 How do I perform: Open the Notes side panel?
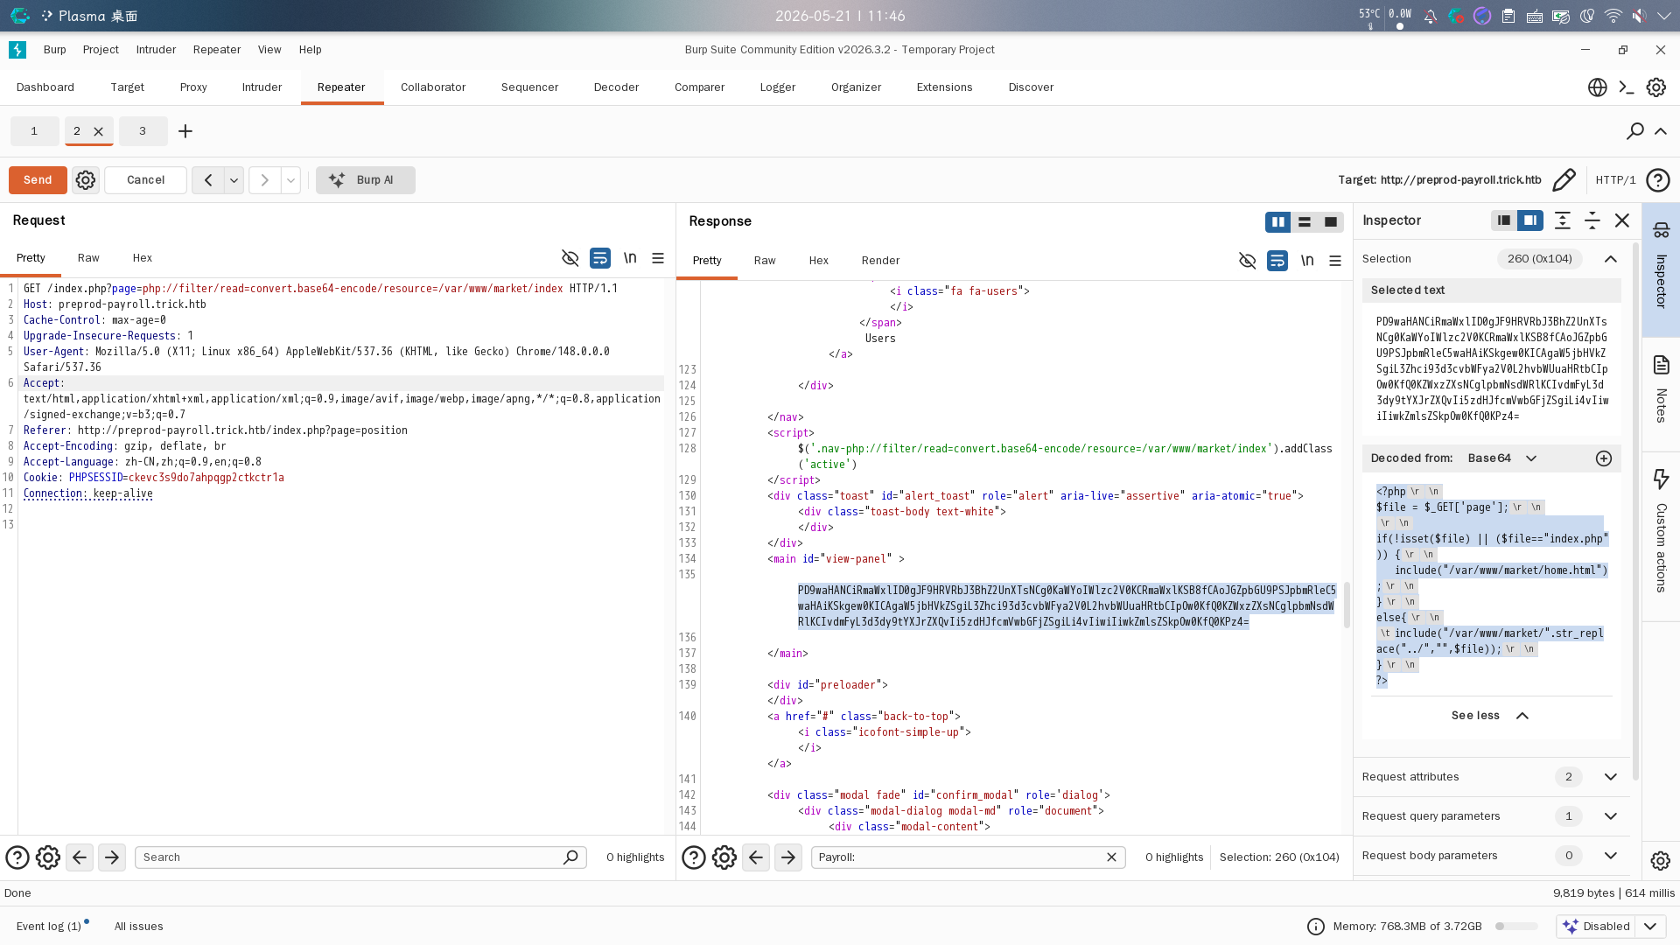pyautogui.click(x=1661, y=390)
